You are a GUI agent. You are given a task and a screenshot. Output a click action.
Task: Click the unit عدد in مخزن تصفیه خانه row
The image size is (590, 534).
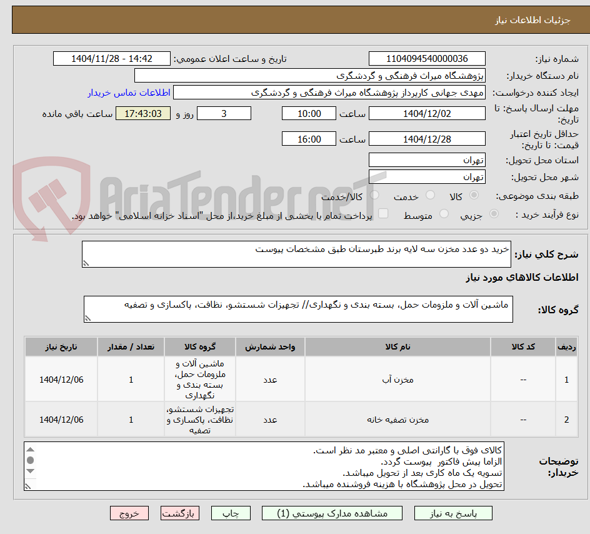point(270,420)
